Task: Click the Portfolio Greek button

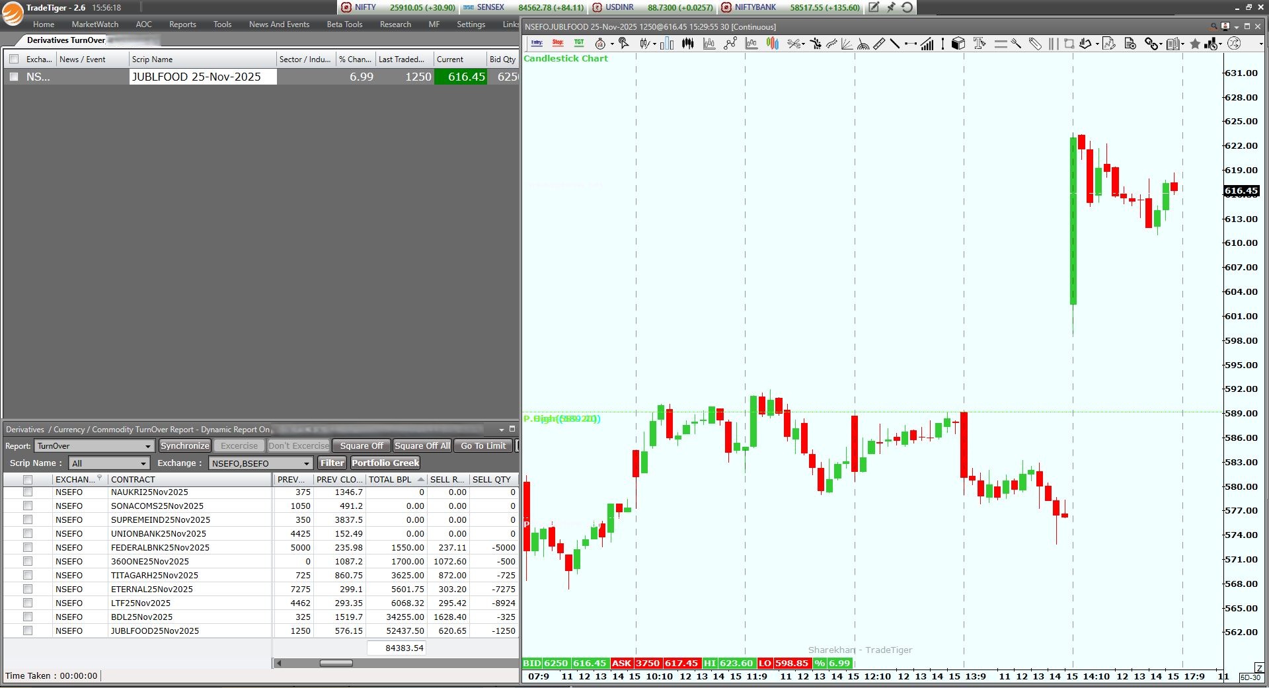Action: tap(385, 463)
